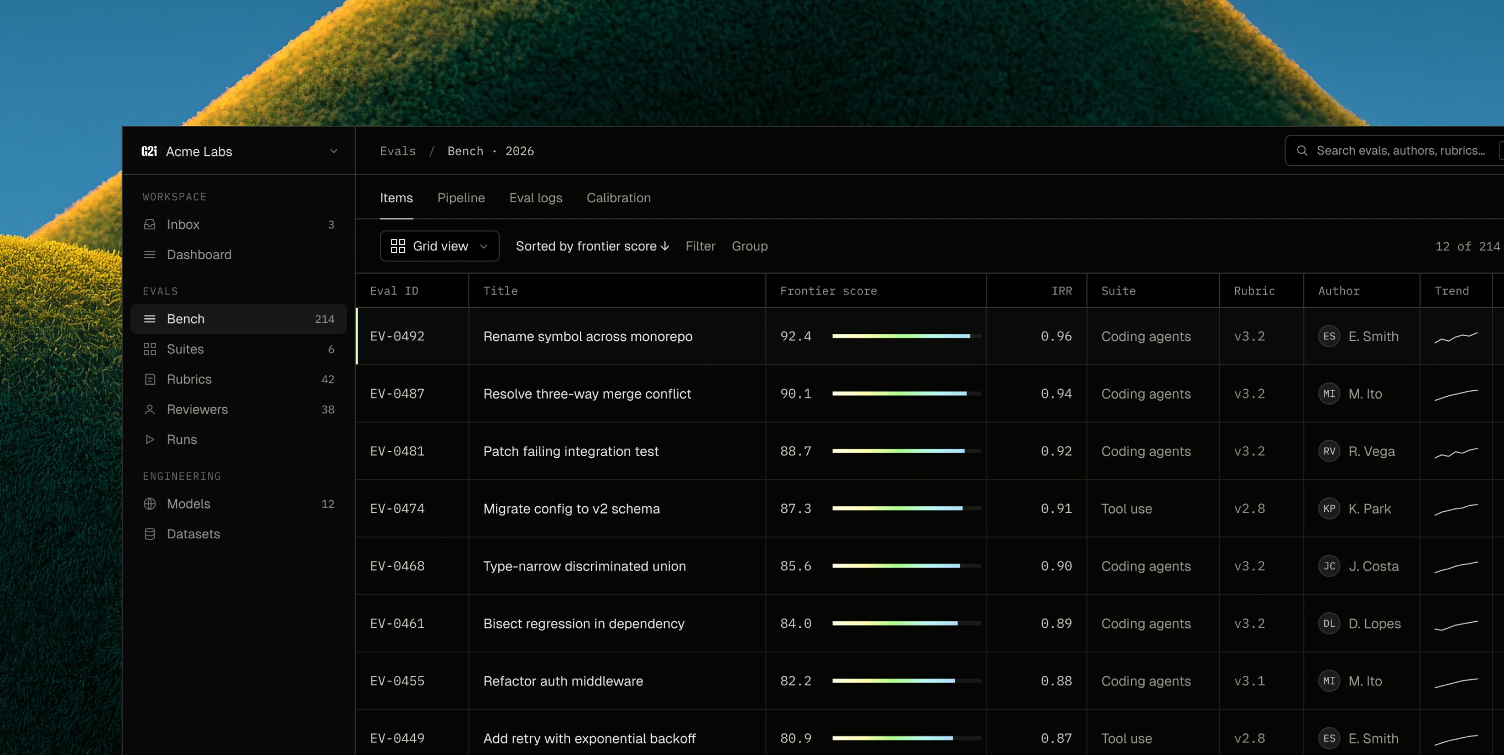Open "Refactor auth middleware" title
Viewport: 1504px width, 755px height.
click(x=563, y=681)
